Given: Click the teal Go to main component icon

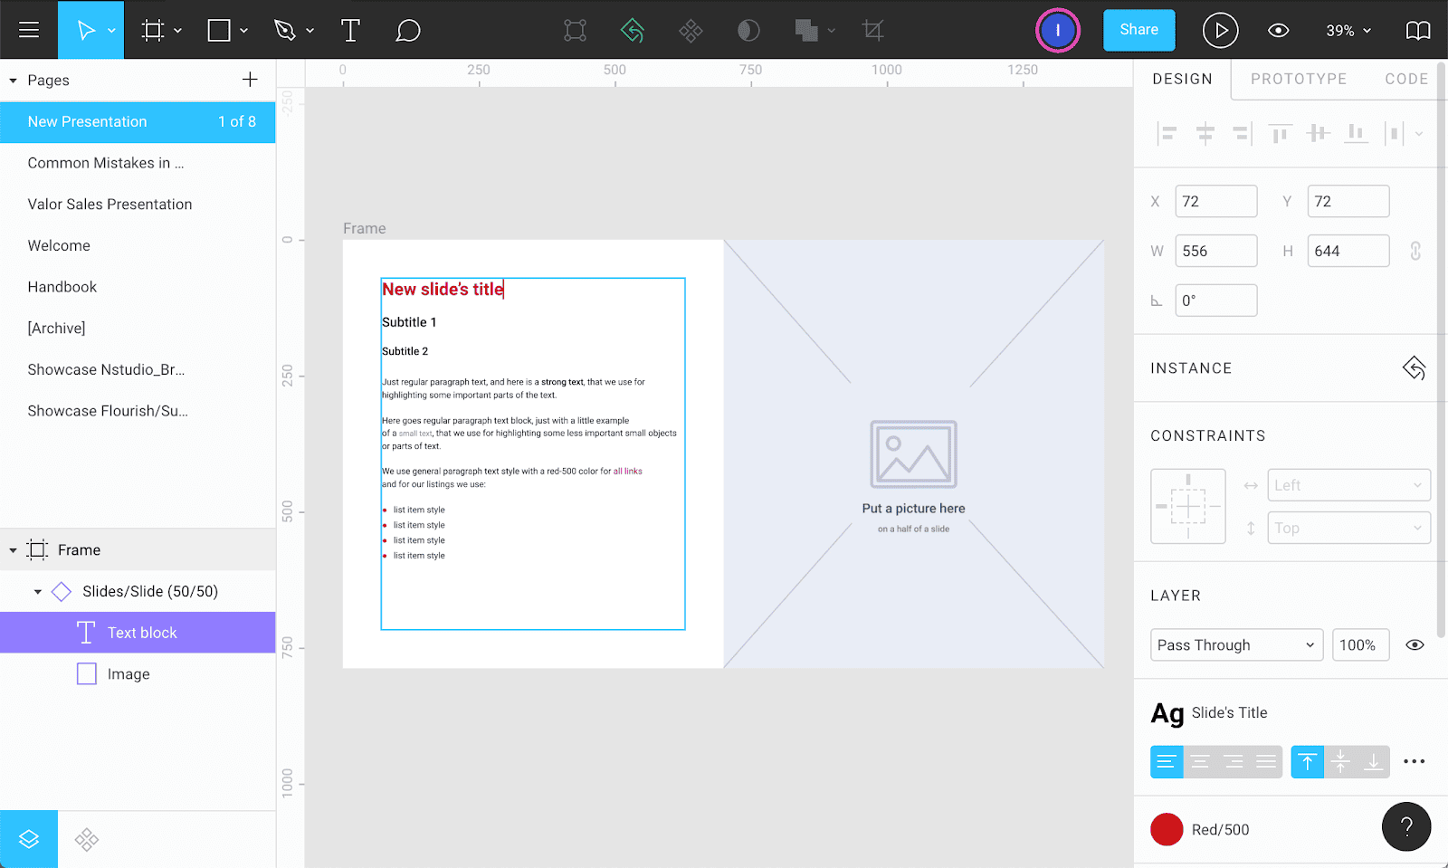Looking at the screenshot, I should [632, 30].
